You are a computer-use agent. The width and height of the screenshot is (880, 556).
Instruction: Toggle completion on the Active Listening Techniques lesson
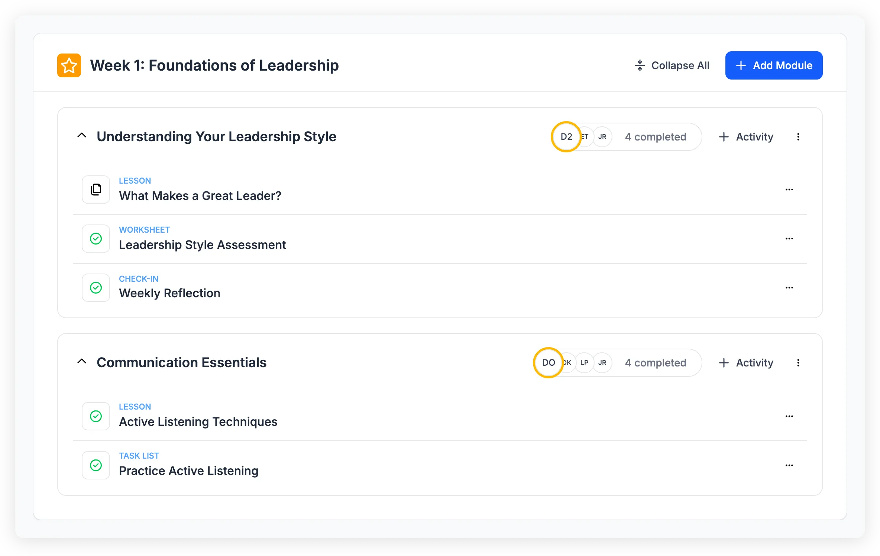[96, 416]
